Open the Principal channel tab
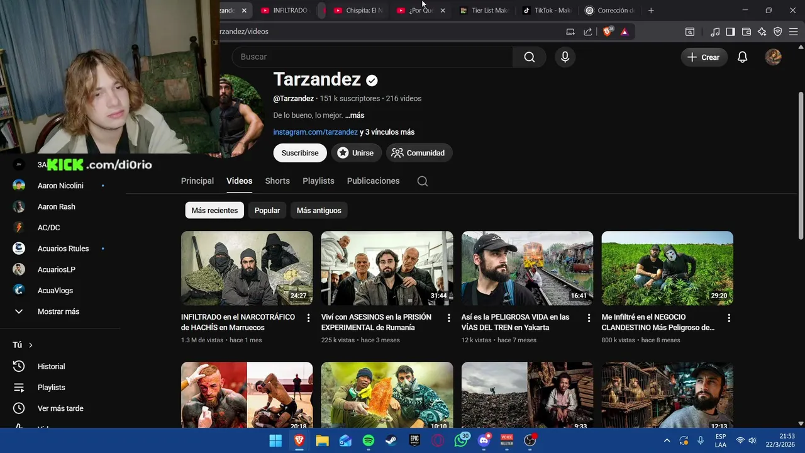The height and width of the screenshot is (453, 805). pyautogui.click(x=197, y=181)
